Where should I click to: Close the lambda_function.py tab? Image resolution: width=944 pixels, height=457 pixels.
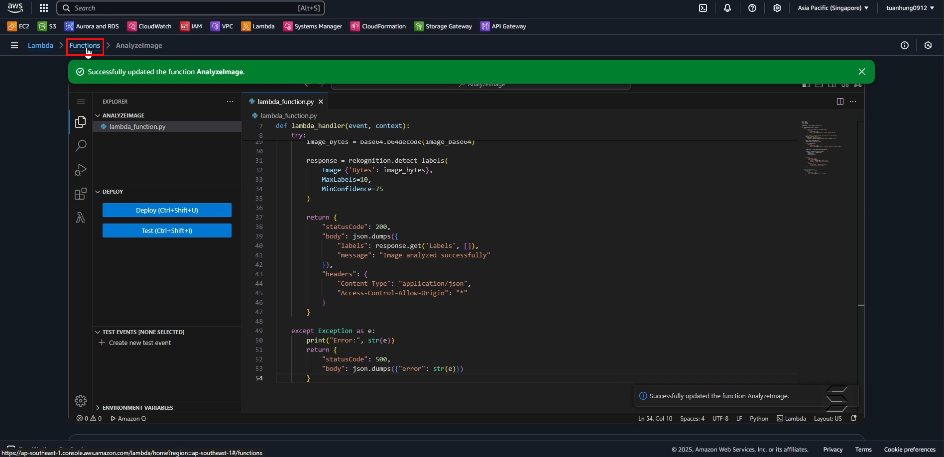click(321, 102)
